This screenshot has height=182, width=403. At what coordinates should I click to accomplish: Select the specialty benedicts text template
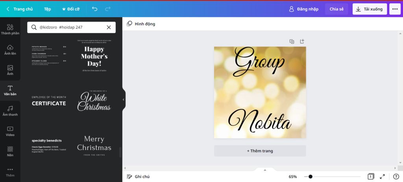click(49, 146)
